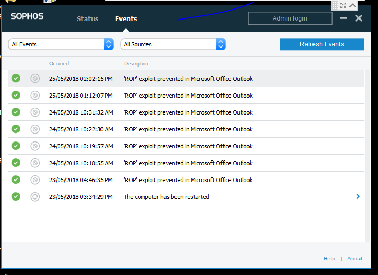Image resolution: width=378 pixels, height=275 pixels.
Task: Close the Sophos window
Action: 359,18
